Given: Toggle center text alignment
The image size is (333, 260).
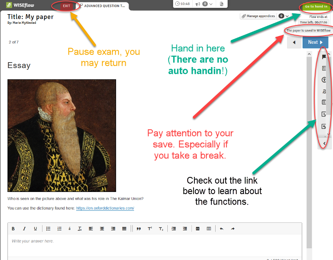Looking at the screenshot, I should tap(102, 228).
